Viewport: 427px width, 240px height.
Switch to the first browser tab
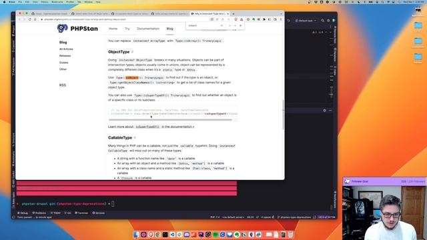coord(49,13)
